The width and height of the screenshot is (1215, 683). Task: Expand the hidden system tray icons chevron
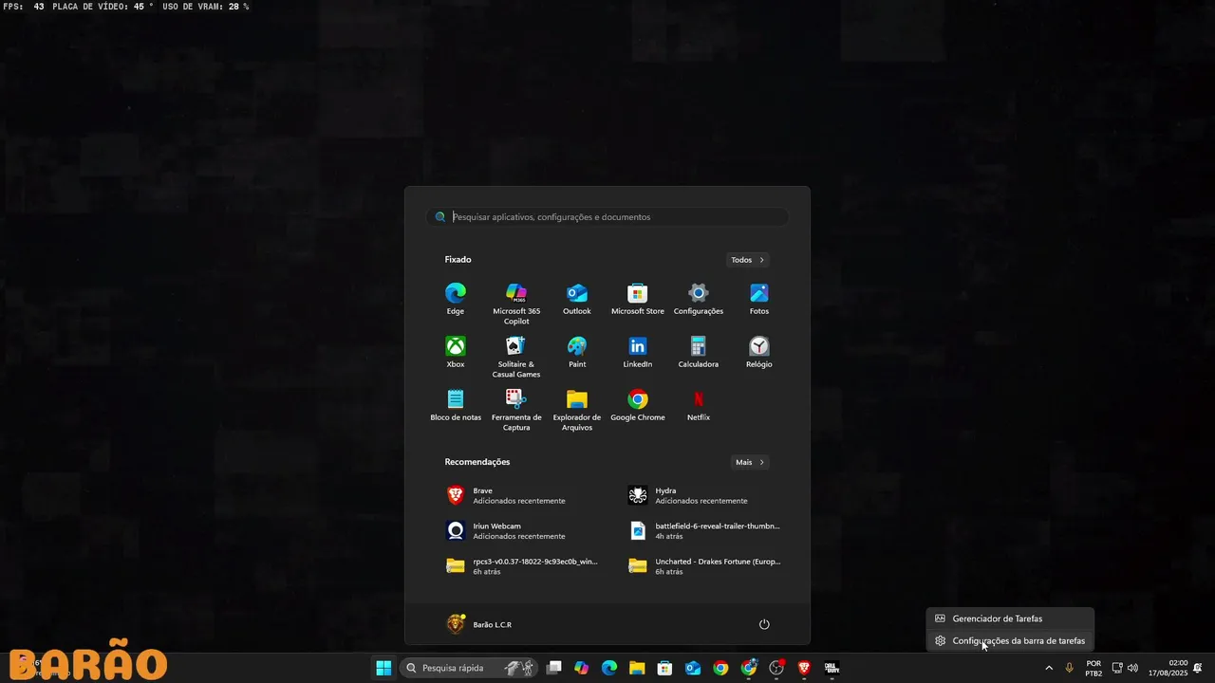[1049, 668]
